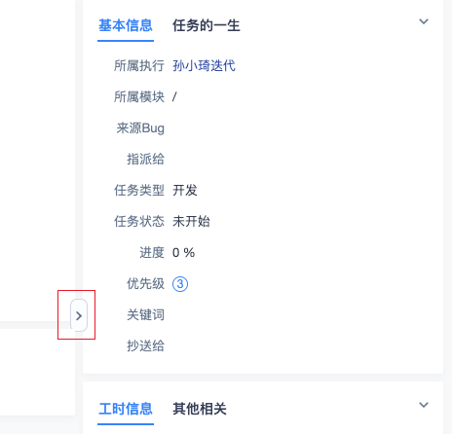Screen dimensions: 452x434
Task: Click the priority 3 circle badge
Action: (x=180, y=284)
